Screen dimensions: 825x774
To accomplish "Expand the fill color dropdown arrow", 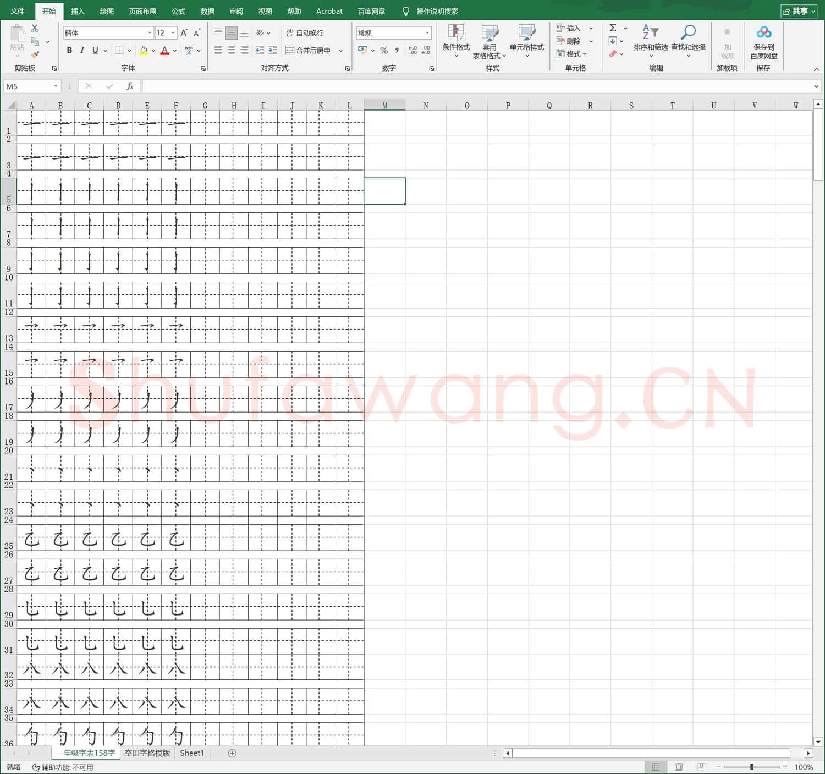I will point(153,51).
